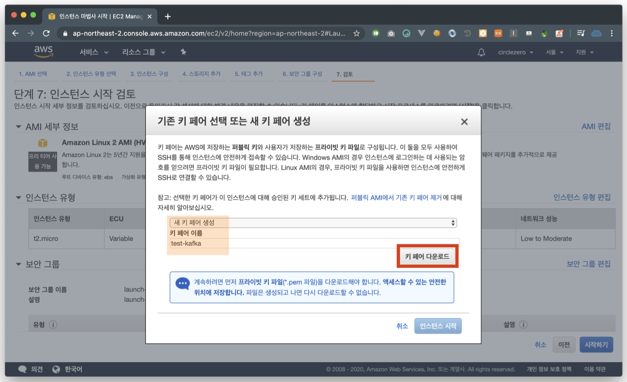The width and height of the screenshot is (627, 382).
Task: Open the 서비스 dropdown menu
Action: pyautogui.click(x=94, y=52)
